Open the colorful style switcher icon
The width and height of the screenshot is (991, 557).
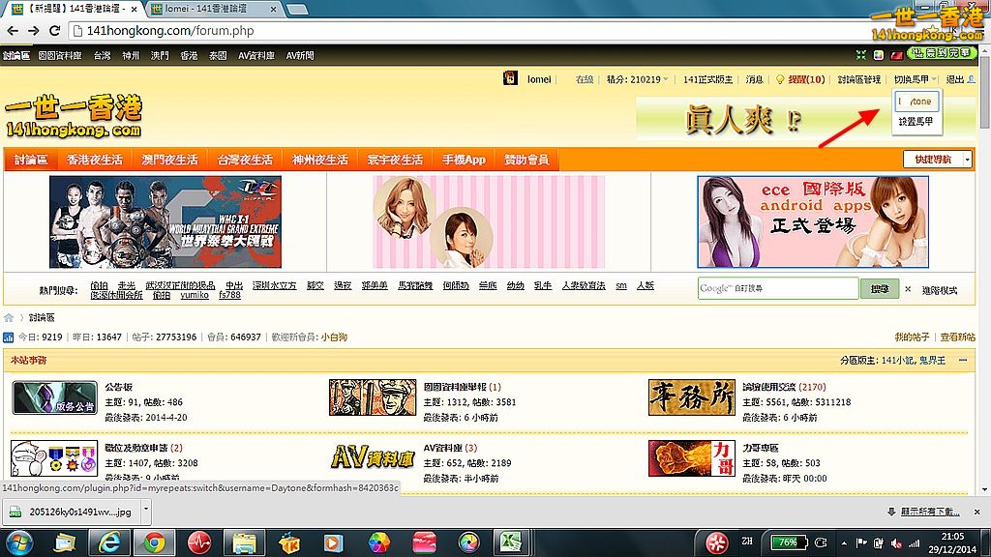pyautogui.click(x=878, y=55)
